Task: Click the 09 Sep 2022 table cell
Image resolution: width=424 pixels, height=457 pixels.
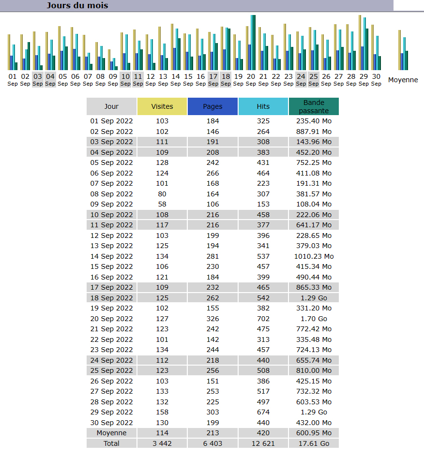Action: point(111,204)
